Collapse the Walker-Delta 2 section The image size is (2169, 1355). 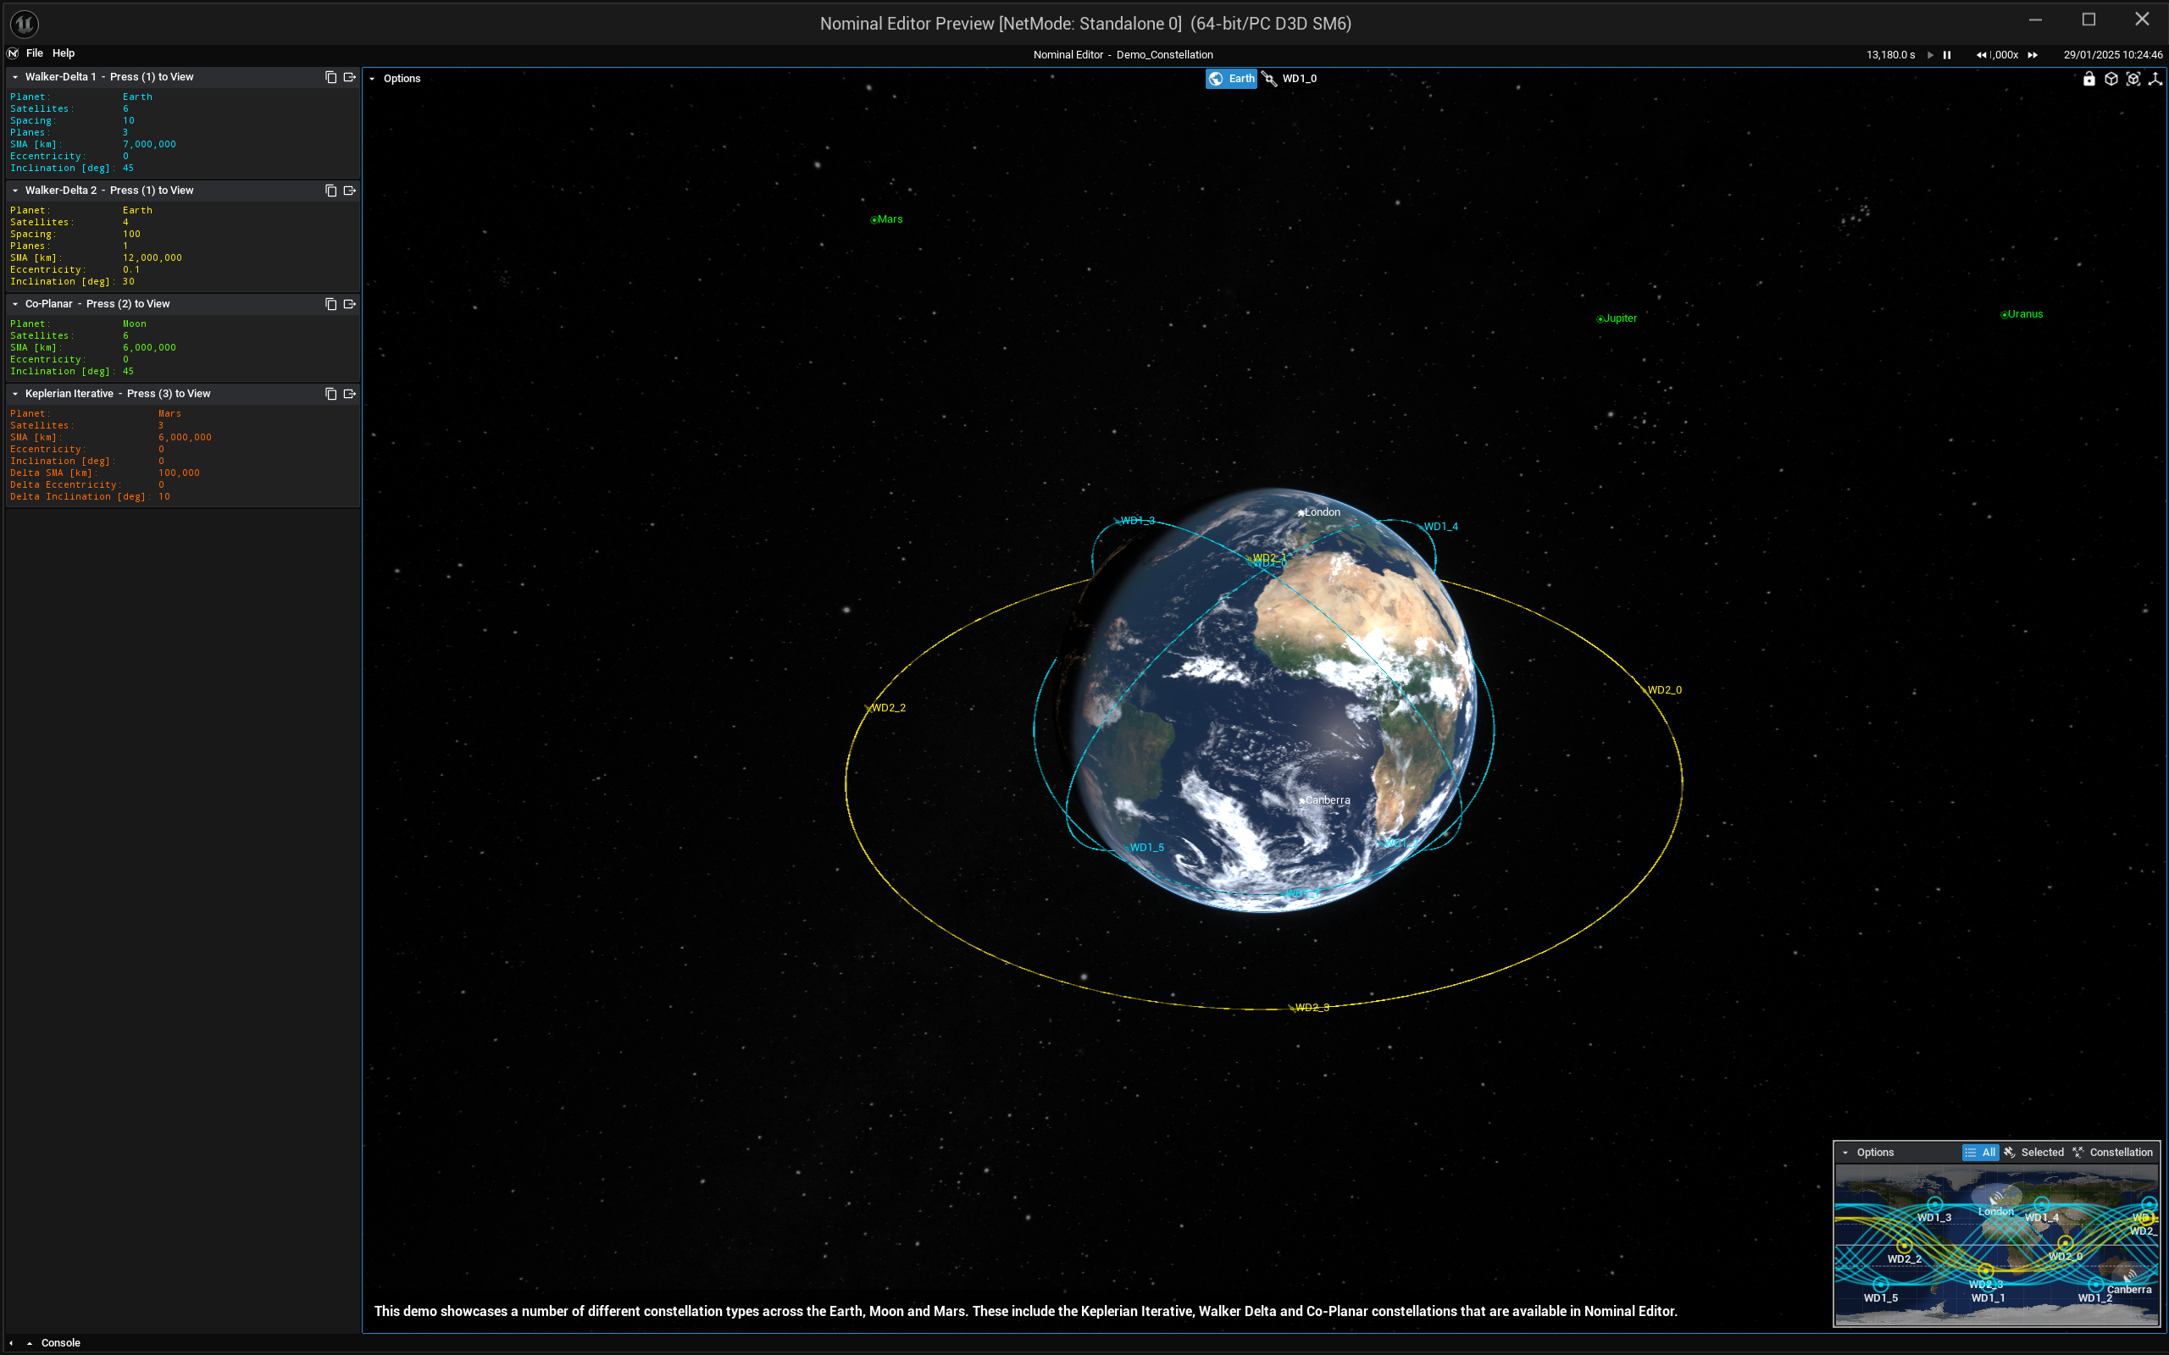(x=15, y=190)
